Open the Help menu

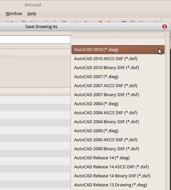tap(32, 13)
